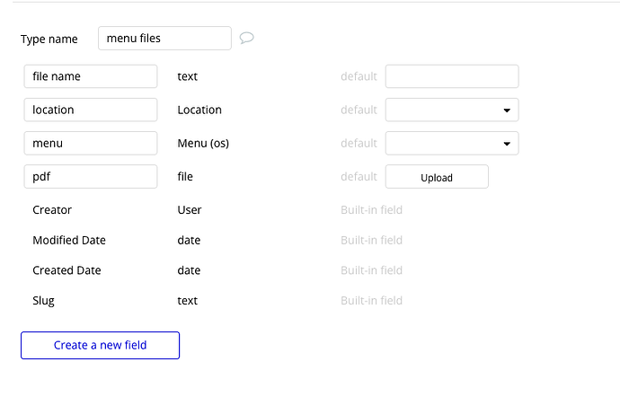Click the 'text' type label for file name
The image size is (620, 415).
[x=187, y=76]
